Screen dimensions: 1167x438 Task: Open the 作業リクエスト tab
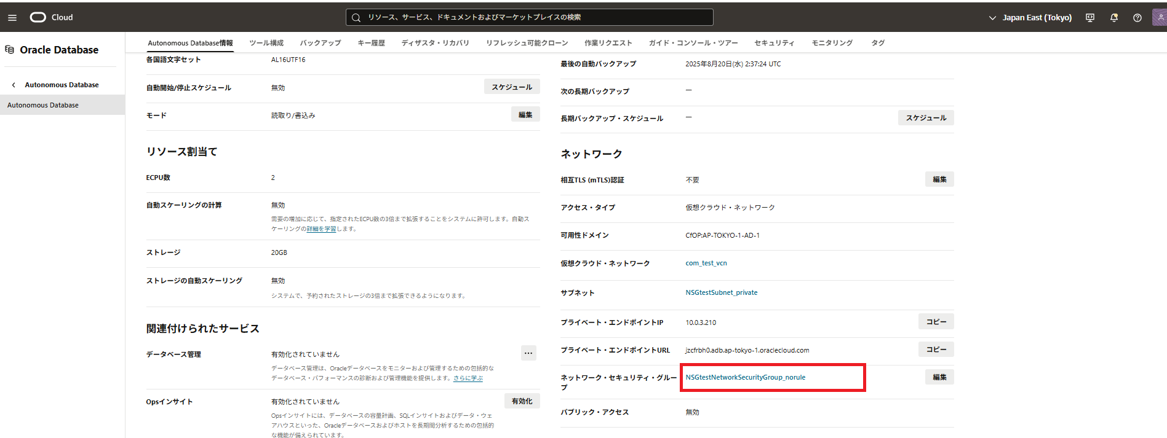click(608, 43)
